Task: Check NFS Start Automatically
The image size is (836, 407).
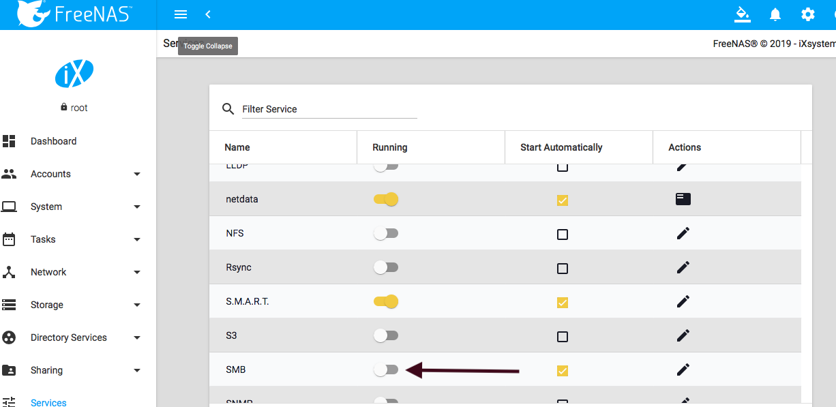Action: pos(563,235)
